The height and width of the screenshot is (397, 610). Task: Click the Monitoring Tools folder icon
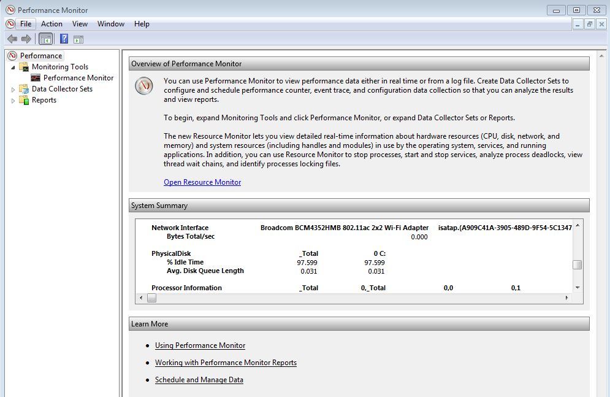tap(24, 67)
